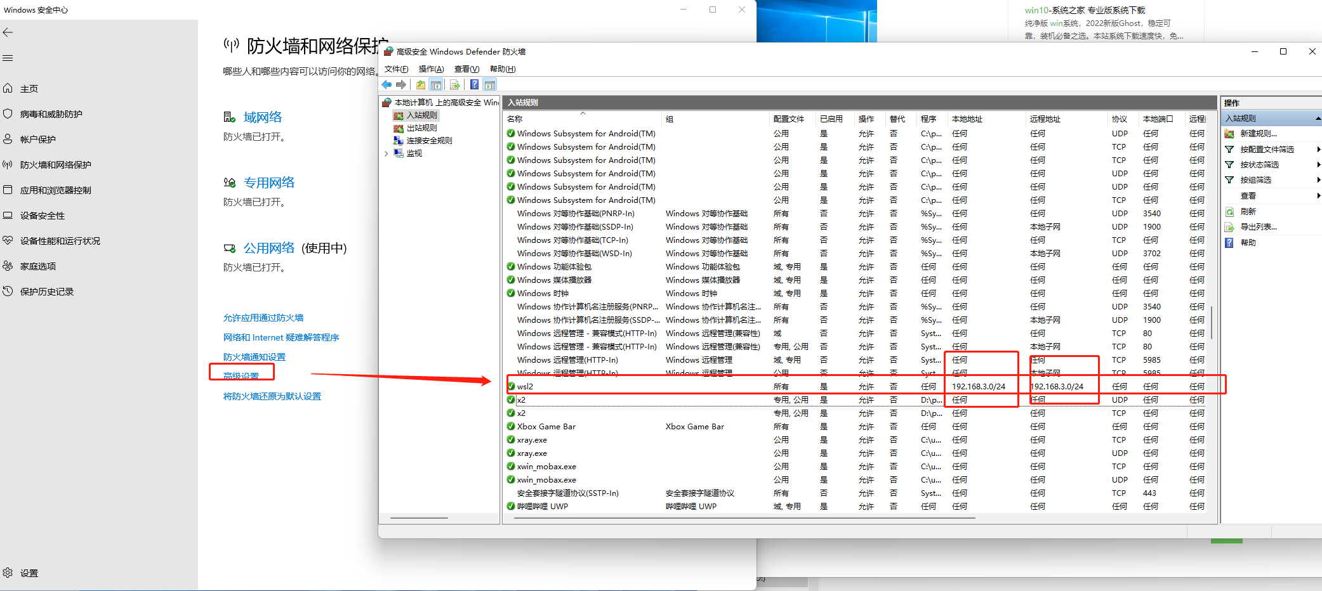Image resolution: width=1322 pixels, height=591 pixels.
Task: Click the virus and threat protection shield icon
Action: coord(8,114)
